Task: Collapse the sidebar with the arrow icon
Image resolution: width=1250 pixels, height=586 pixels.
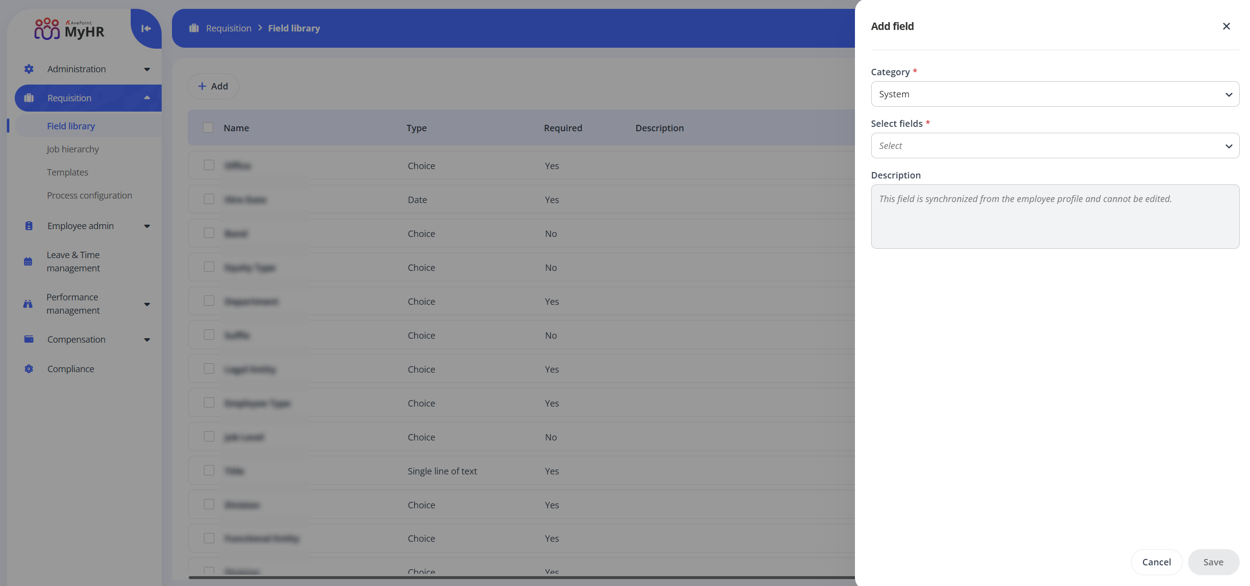Action: pos(146,29)
